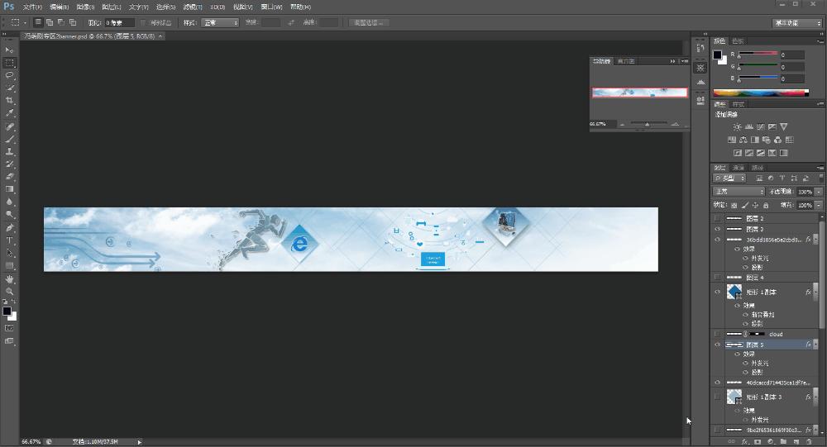Add Photo Filter adjustment layer
This screenshot has height=447, width=827.
point(767,140)
